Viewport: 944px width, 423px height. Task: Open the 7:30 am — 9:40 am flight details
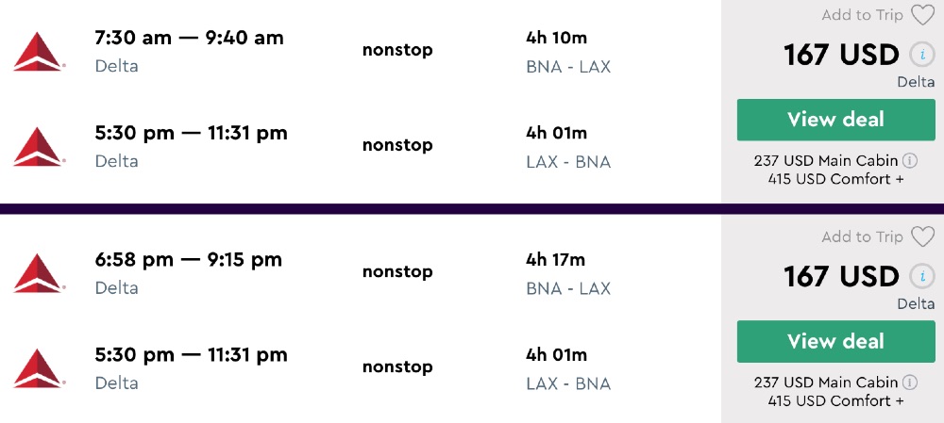tap(189, 38)
